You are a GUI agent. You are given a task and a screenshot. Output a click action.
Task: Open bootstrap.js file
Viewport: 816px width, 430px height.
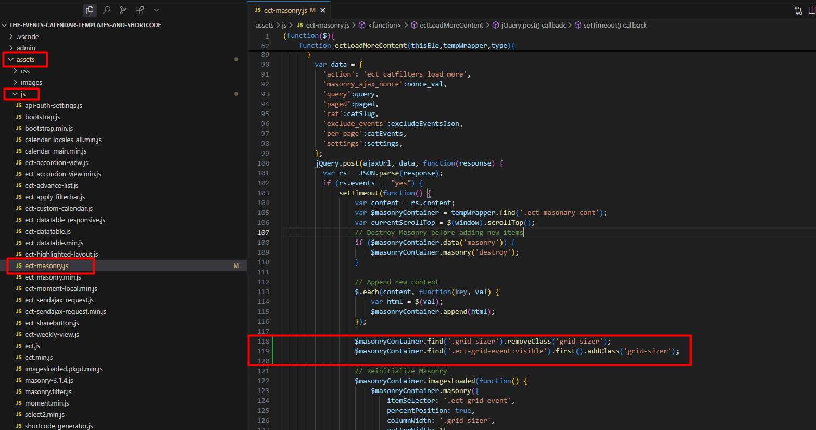click(42, 117)
